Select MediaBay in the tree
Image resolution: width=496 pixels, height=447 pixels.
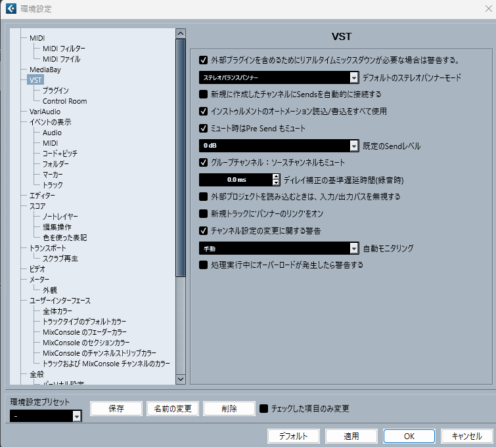tap(45, 70)
